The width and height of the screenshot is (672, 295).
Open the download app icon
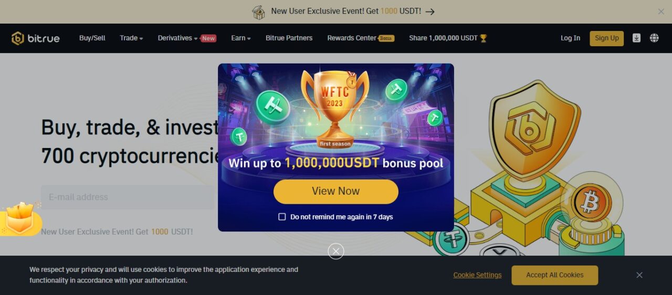click(x=636, y=38)
